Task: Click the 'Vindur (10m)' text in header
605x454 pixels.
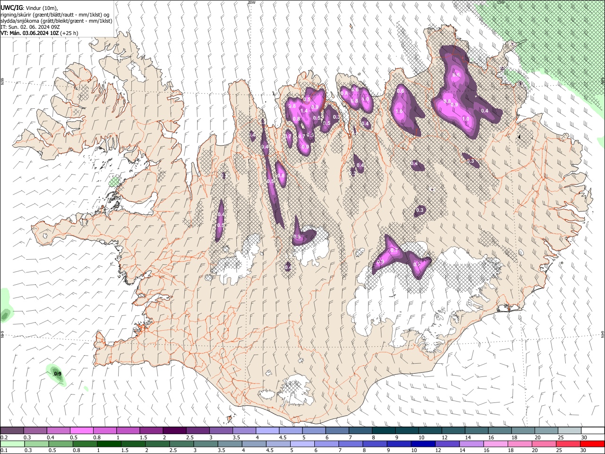Action: click(41, 8)
